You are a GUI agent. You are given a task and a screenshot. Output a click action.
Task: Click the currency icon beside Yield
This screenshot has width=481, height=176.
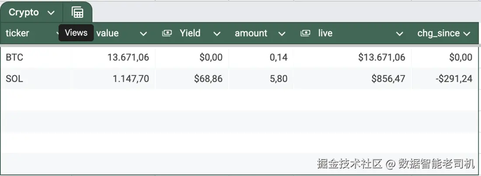(167, 33)
